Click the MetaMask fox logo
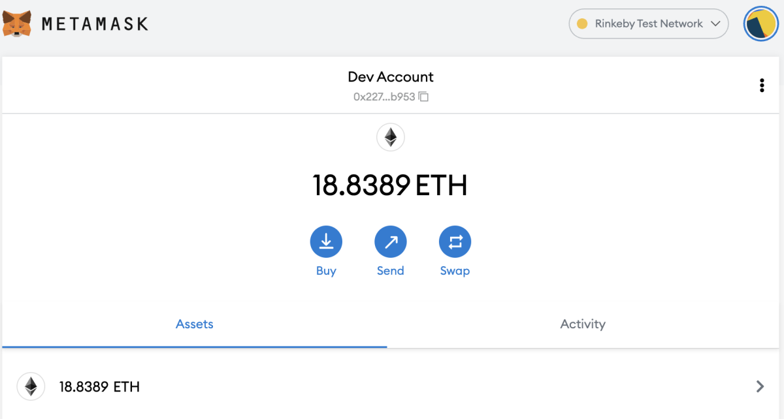The height and width of the screenshot is (419, 784). tap(16, 23)
